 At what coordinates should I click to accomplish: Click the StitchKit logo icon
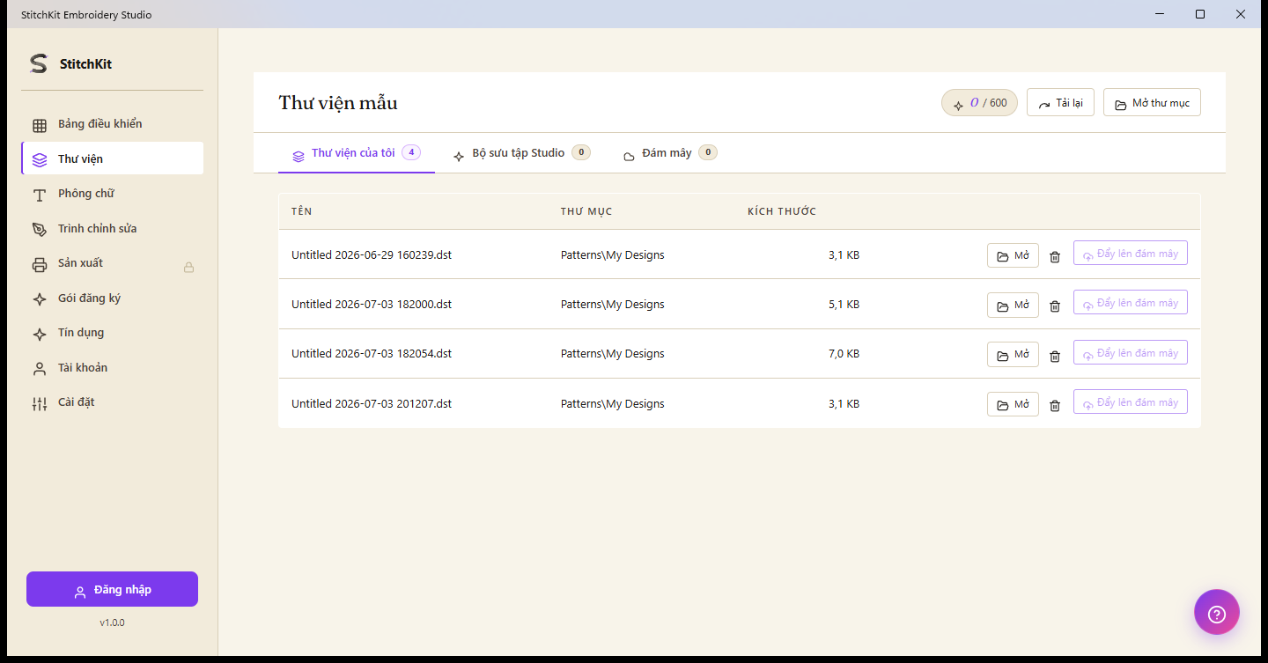[x=39, y=63]
